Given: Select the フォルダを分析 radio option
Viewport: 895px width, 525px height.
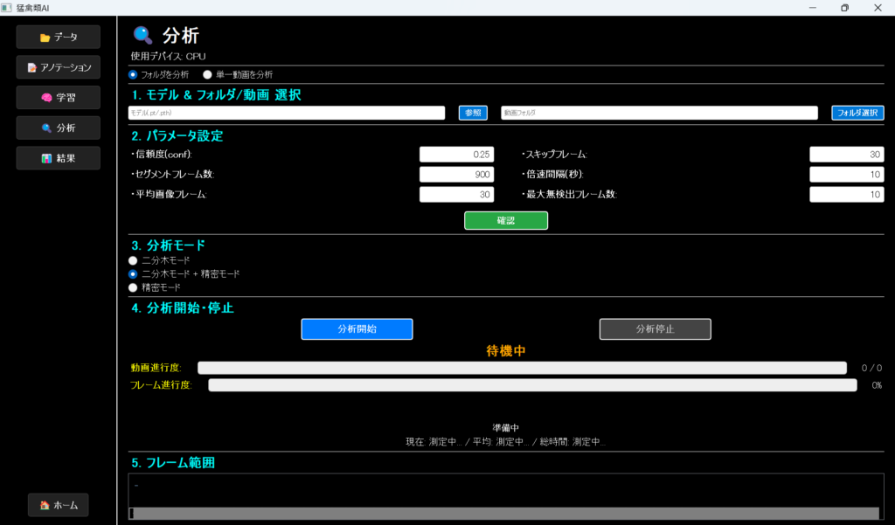Looking at the screenshot, I should (134, 74).
